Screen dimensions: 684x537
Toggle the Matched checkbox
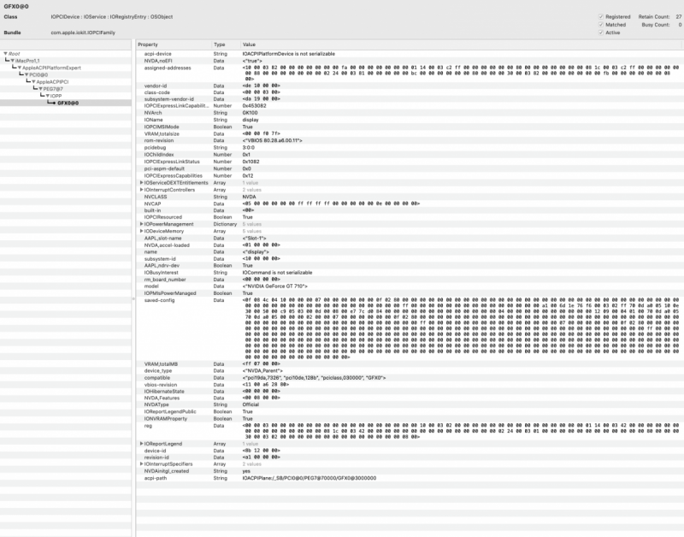pyautogui.click(x=601, y=25)
